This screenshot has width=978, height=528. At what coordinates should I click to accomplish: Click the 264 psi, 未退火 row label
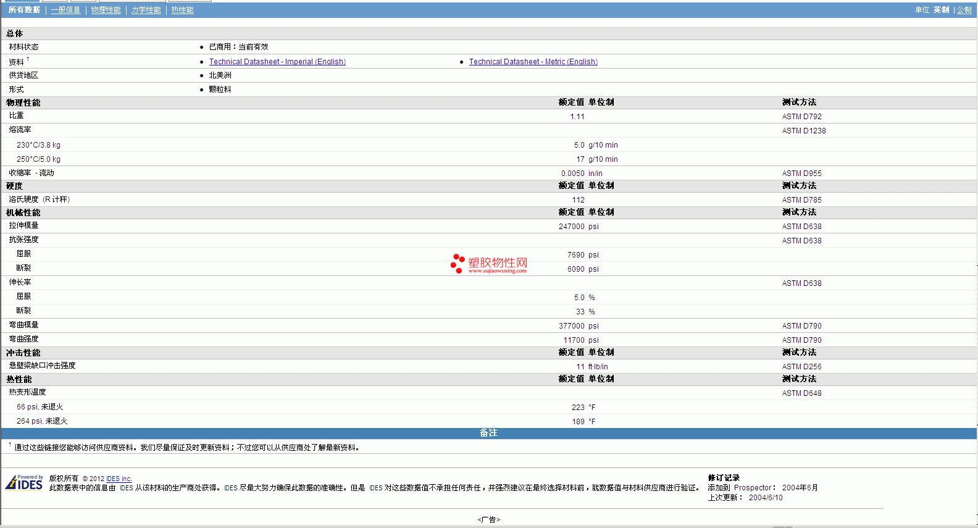[x=42, y=421]
